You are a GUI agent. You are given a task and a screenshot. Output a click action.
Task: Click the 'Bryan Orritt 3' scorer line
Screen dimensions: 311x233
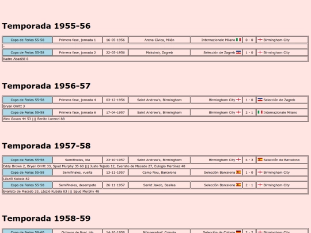tap(155, 106)
